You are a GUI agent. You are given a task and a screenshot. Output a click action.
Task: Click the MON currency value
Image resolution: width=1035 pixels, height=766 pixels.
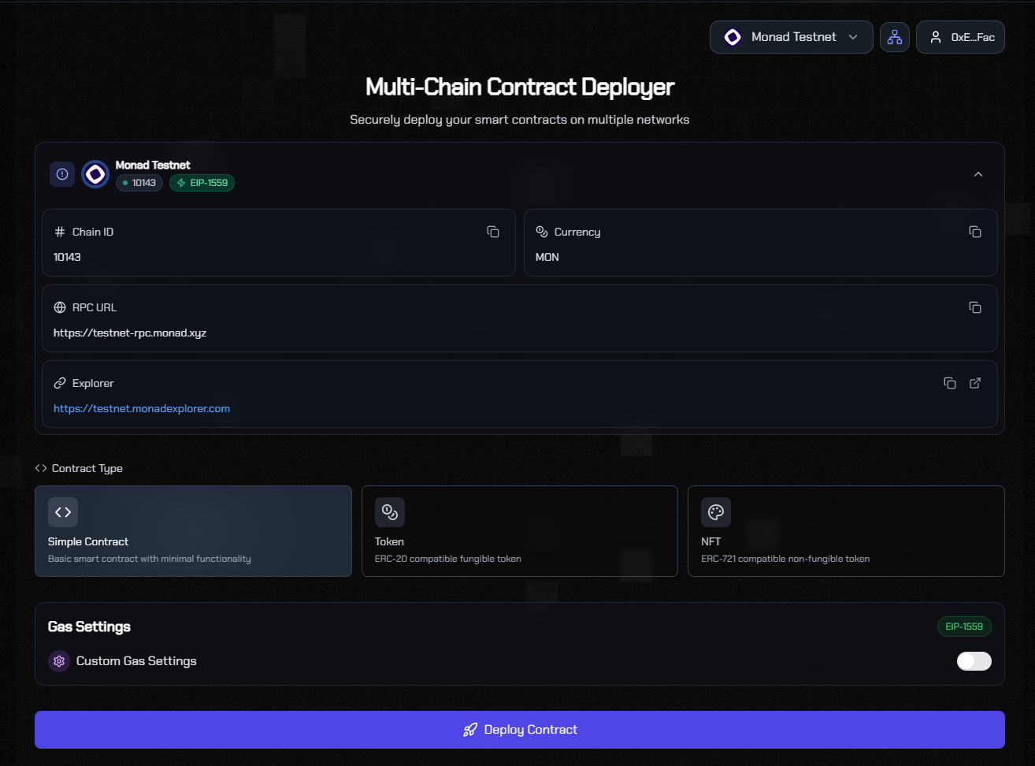[x=547, y=257]
